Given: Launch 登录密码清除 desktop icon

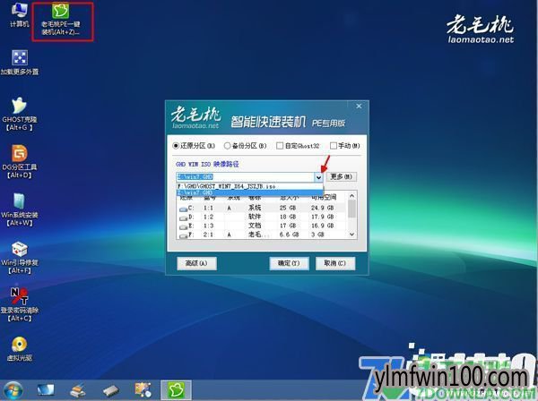Looking at the screenshot, I should (x=19, y=304).
